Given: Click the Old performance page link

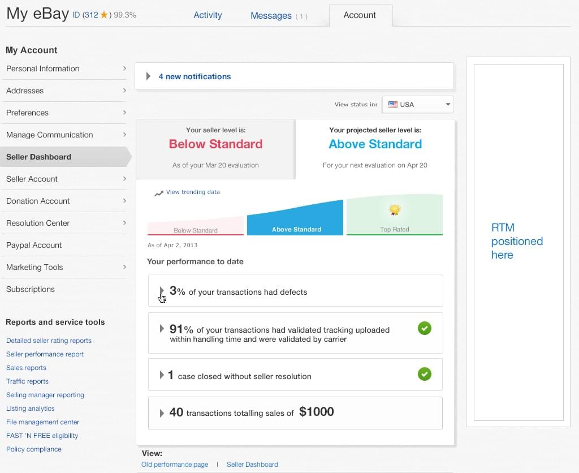Looking at the screenshot, I should [175, 465].
